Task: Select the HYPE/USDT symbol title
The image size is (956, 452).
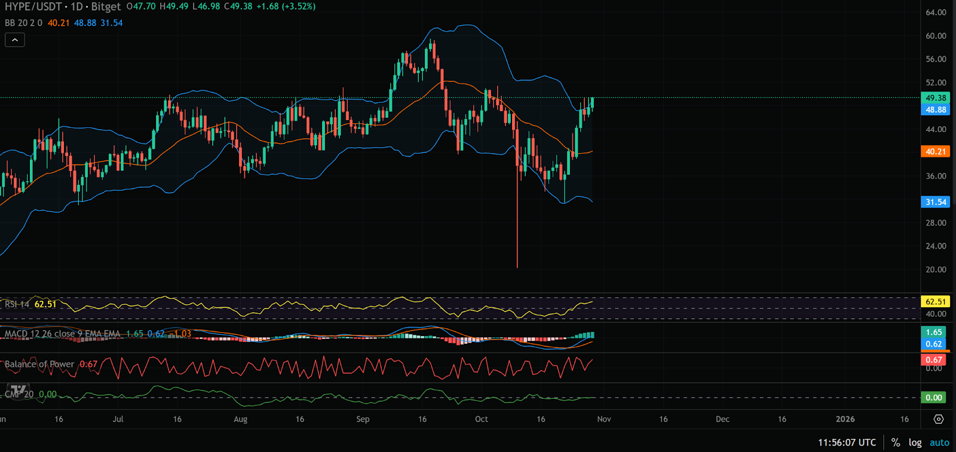Action: pyautogui.click(x=33, y=7)
